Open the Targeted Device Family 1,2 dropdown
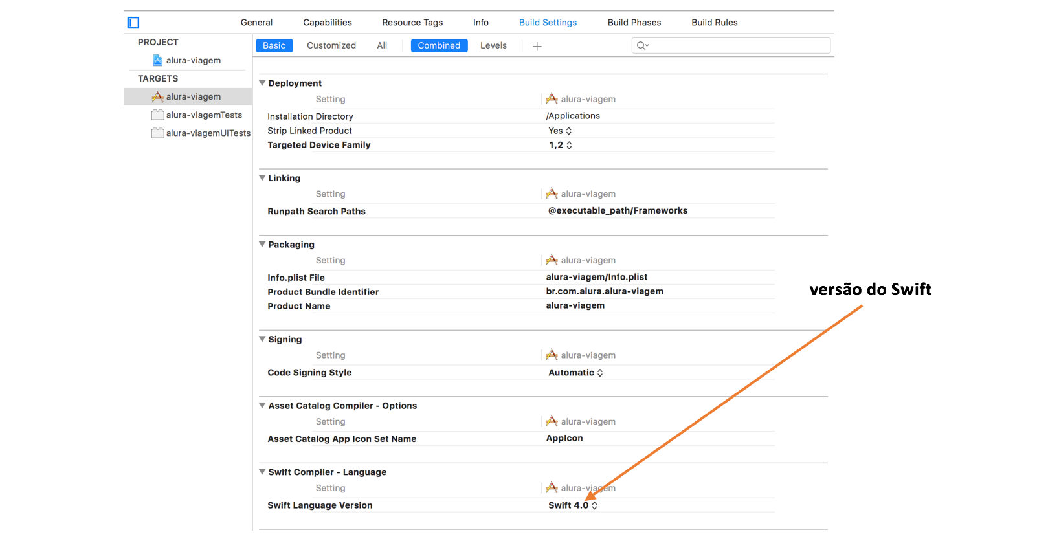1059x541 pixels. 561,145
